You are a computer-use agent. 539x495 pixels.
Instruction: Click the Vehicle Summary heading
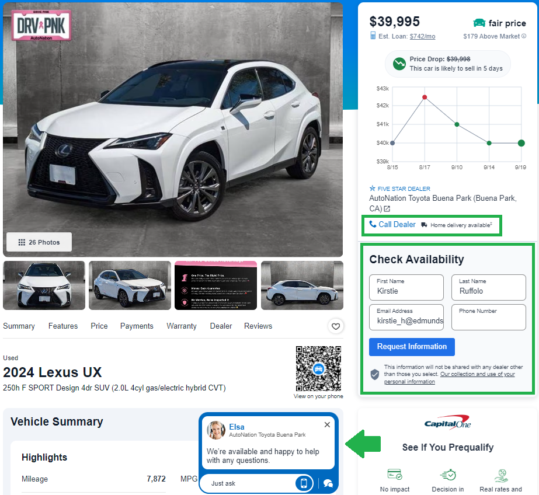pos(57,421)
